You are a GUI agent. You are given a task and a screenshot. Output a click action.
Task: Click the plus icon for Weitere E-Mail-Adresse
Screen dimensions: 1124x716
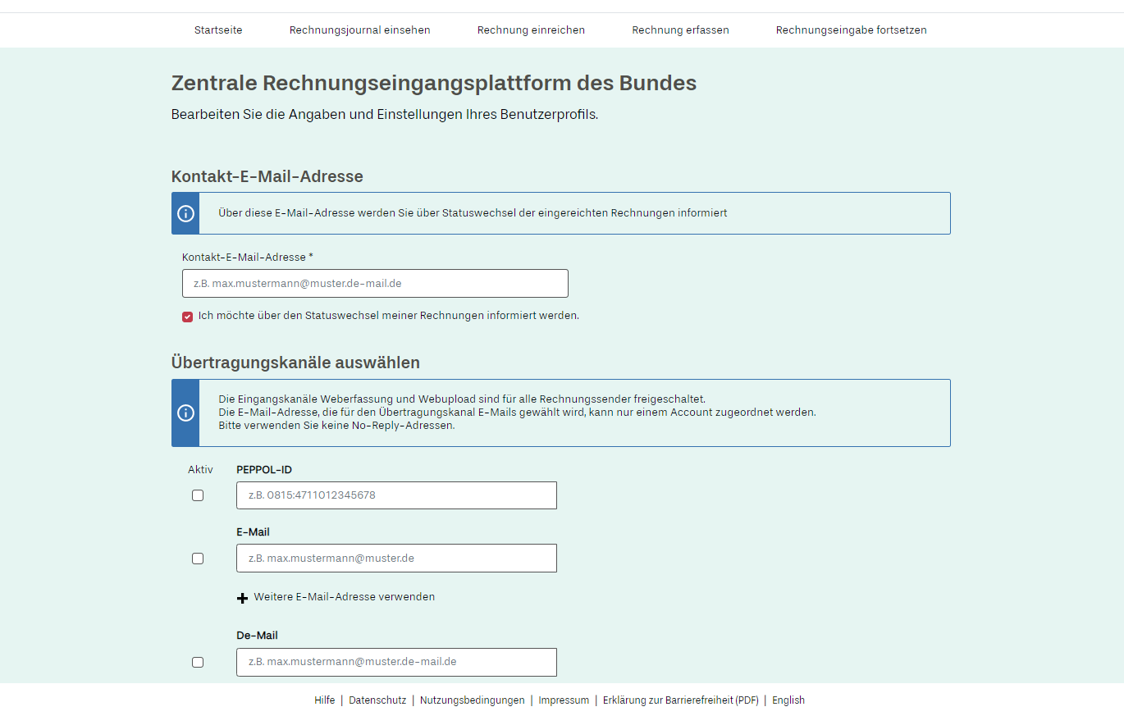point(242,598)
